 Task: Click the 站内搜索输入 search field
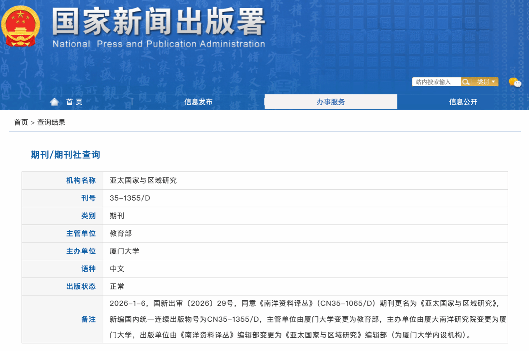pos(436,82)
